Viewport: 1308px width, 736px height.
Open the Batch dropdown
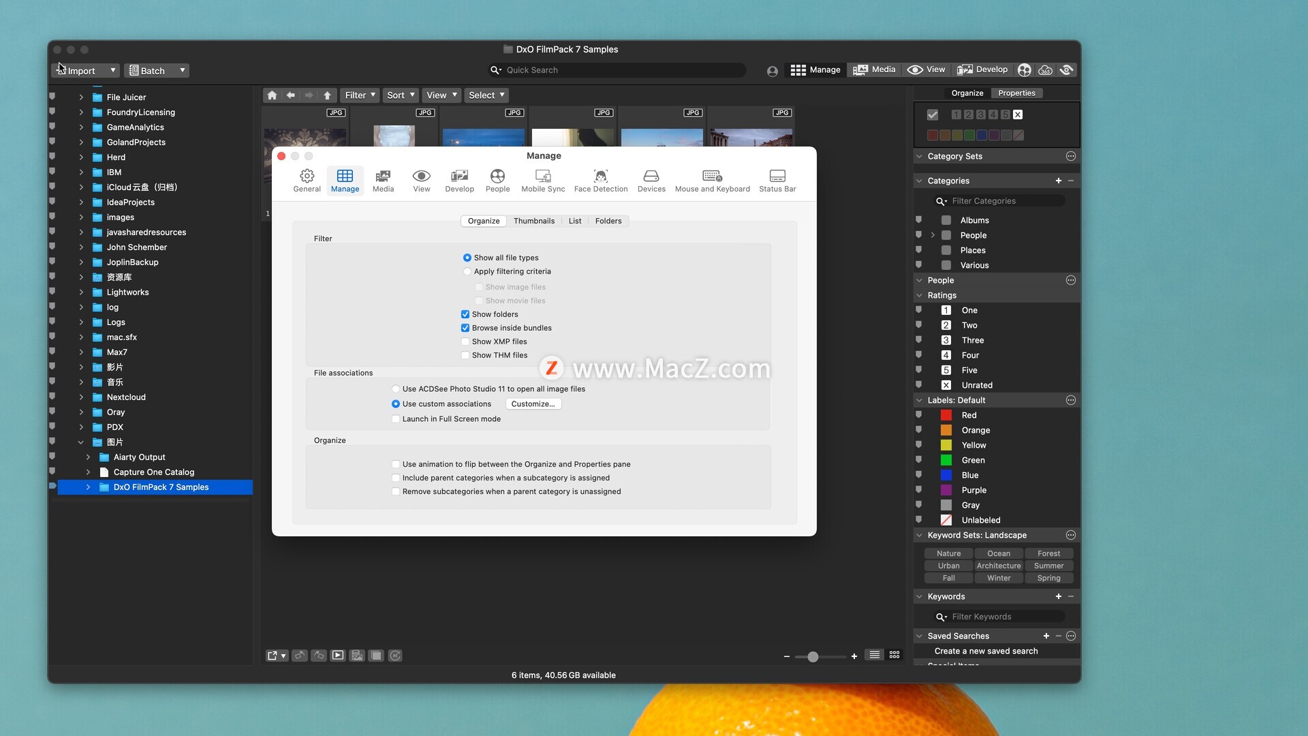coord(157,71)
